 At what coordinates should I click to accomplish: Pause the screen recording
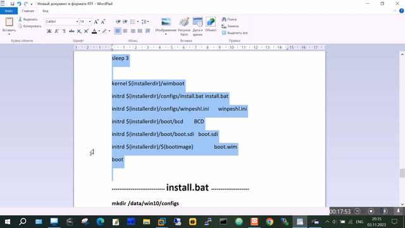click(x=357, y=211)
